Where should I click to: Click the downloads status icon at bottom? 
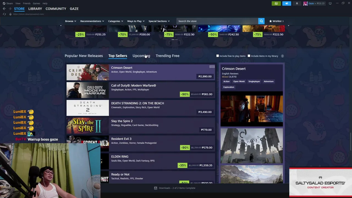click(x=156, y=188)
